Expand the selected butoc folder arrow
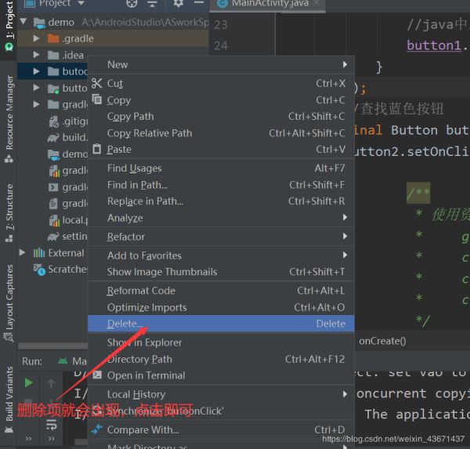Screen dimensions: 470x449 [36, 71]
